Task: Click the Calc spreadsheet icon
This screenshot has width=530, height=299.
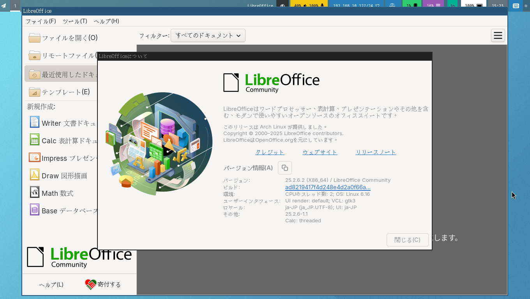Action: [35, 140]
